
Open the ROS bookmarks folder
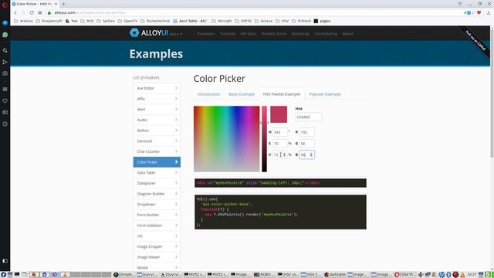(87, 21)
